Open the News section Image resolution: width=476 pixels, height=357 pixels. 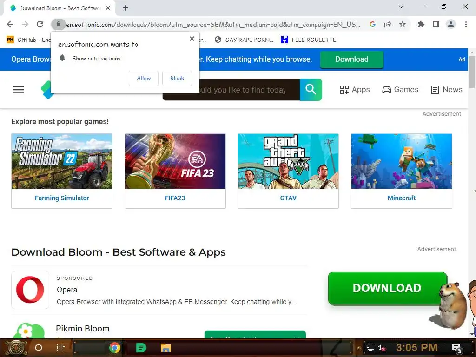(x=447, y=90)
